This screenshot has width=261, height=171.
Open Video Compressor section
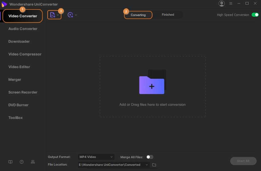tap(25, 54)
